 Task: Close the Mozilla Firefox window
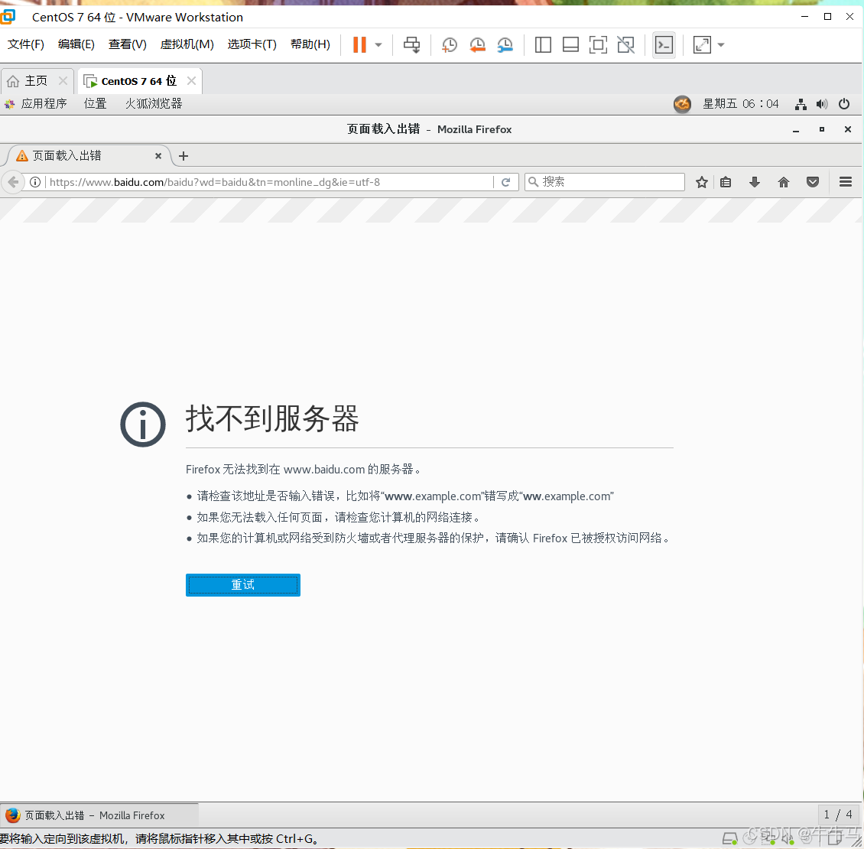[x=847, y=129]
